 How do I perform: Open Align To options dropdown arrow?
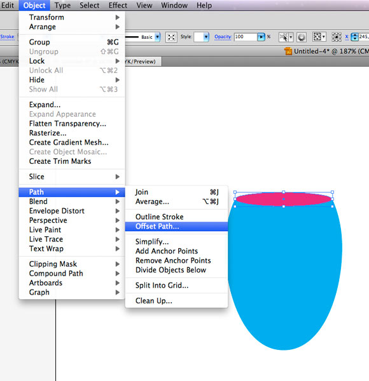(323, 37)
